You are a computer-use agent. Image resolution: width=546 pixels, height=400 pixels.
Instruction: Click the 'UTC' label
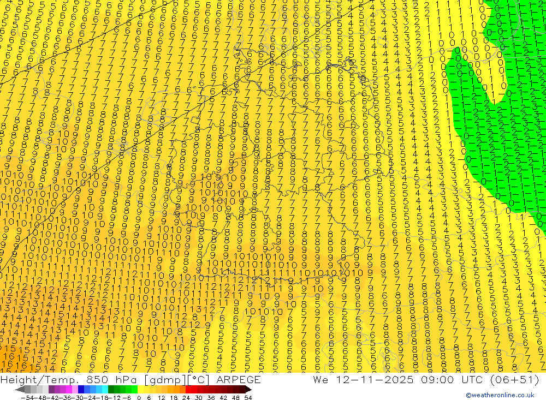point(472,379)
